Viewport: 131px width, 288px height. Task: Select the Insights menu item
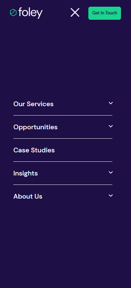point(26,173)
